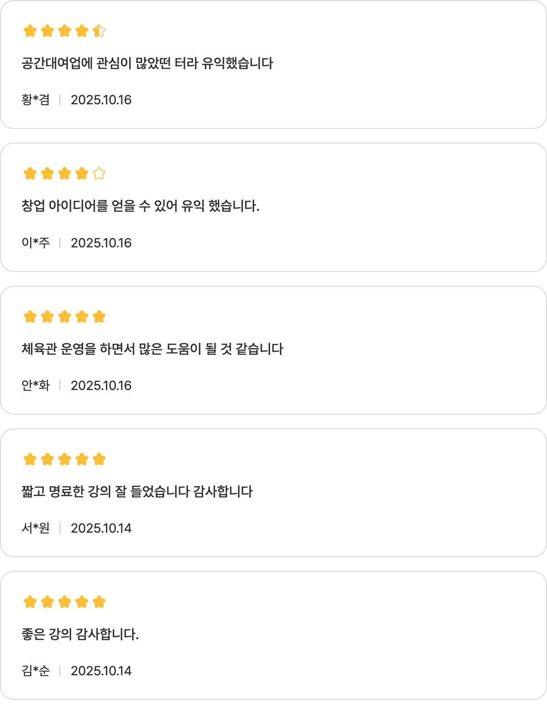Image resolution: width=547 pixels, height=721 pixels.
Task: Click the first star in 안*화's rating
Action: point(30,317)
